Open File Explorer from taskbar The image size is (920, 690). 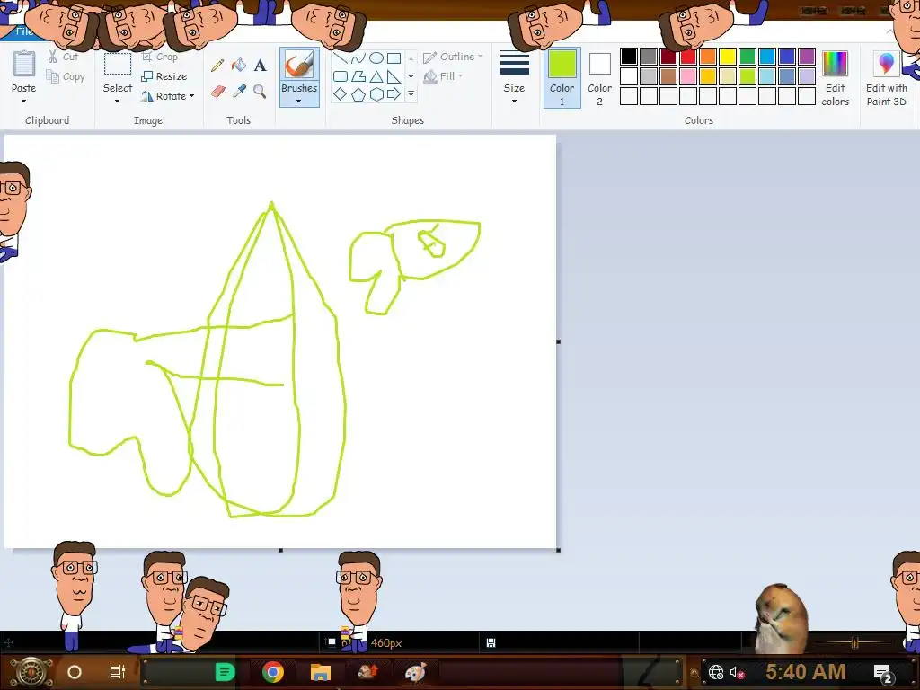point(321,672)
